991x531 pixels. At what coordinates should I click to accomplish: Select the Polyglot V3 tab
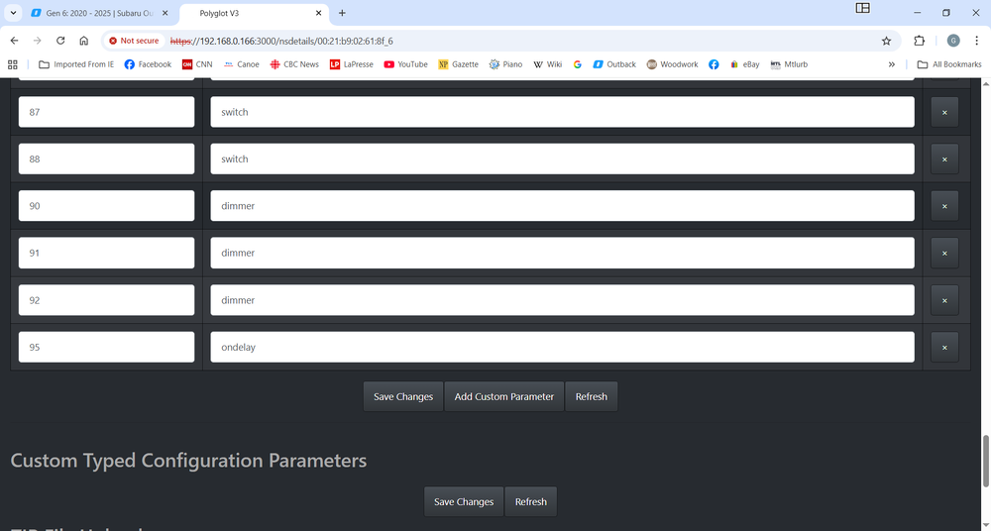click(248, 13)
